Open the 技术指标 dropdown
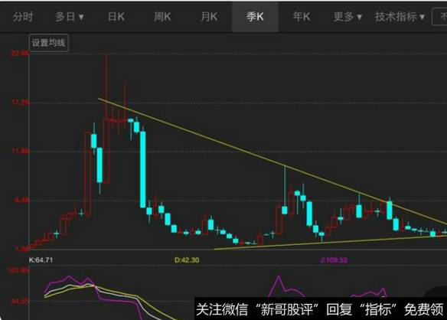447x320 pixels. click(400, 17)
